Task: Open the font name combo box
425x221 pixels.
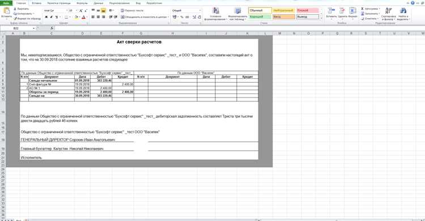Action: click(56, 11)
